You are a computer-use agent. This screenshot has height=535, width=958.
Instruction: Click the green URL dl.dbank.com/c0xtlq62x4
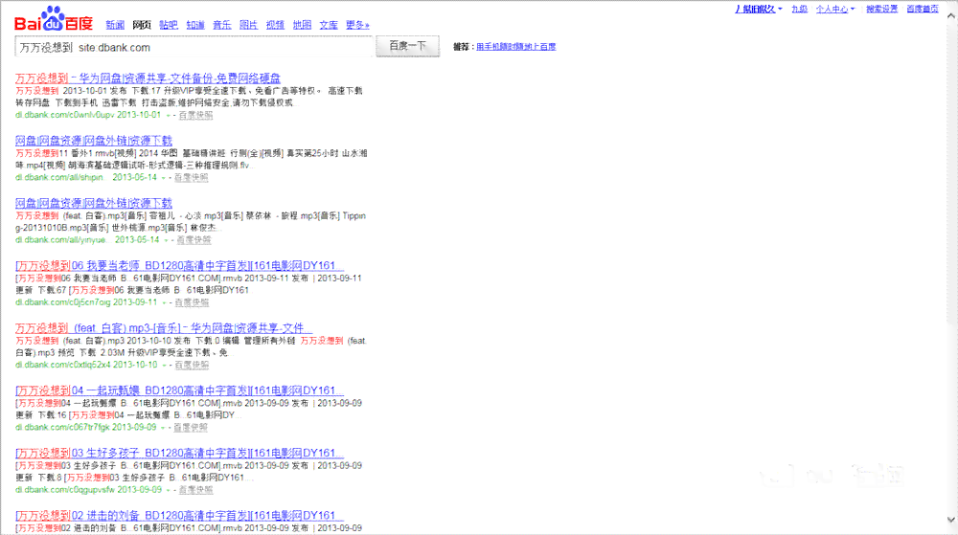click(x=63, y=365)
